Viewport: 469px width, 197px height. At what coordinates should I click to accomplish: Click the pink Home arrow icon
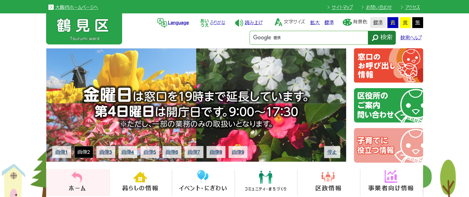[x=77, y=177]
